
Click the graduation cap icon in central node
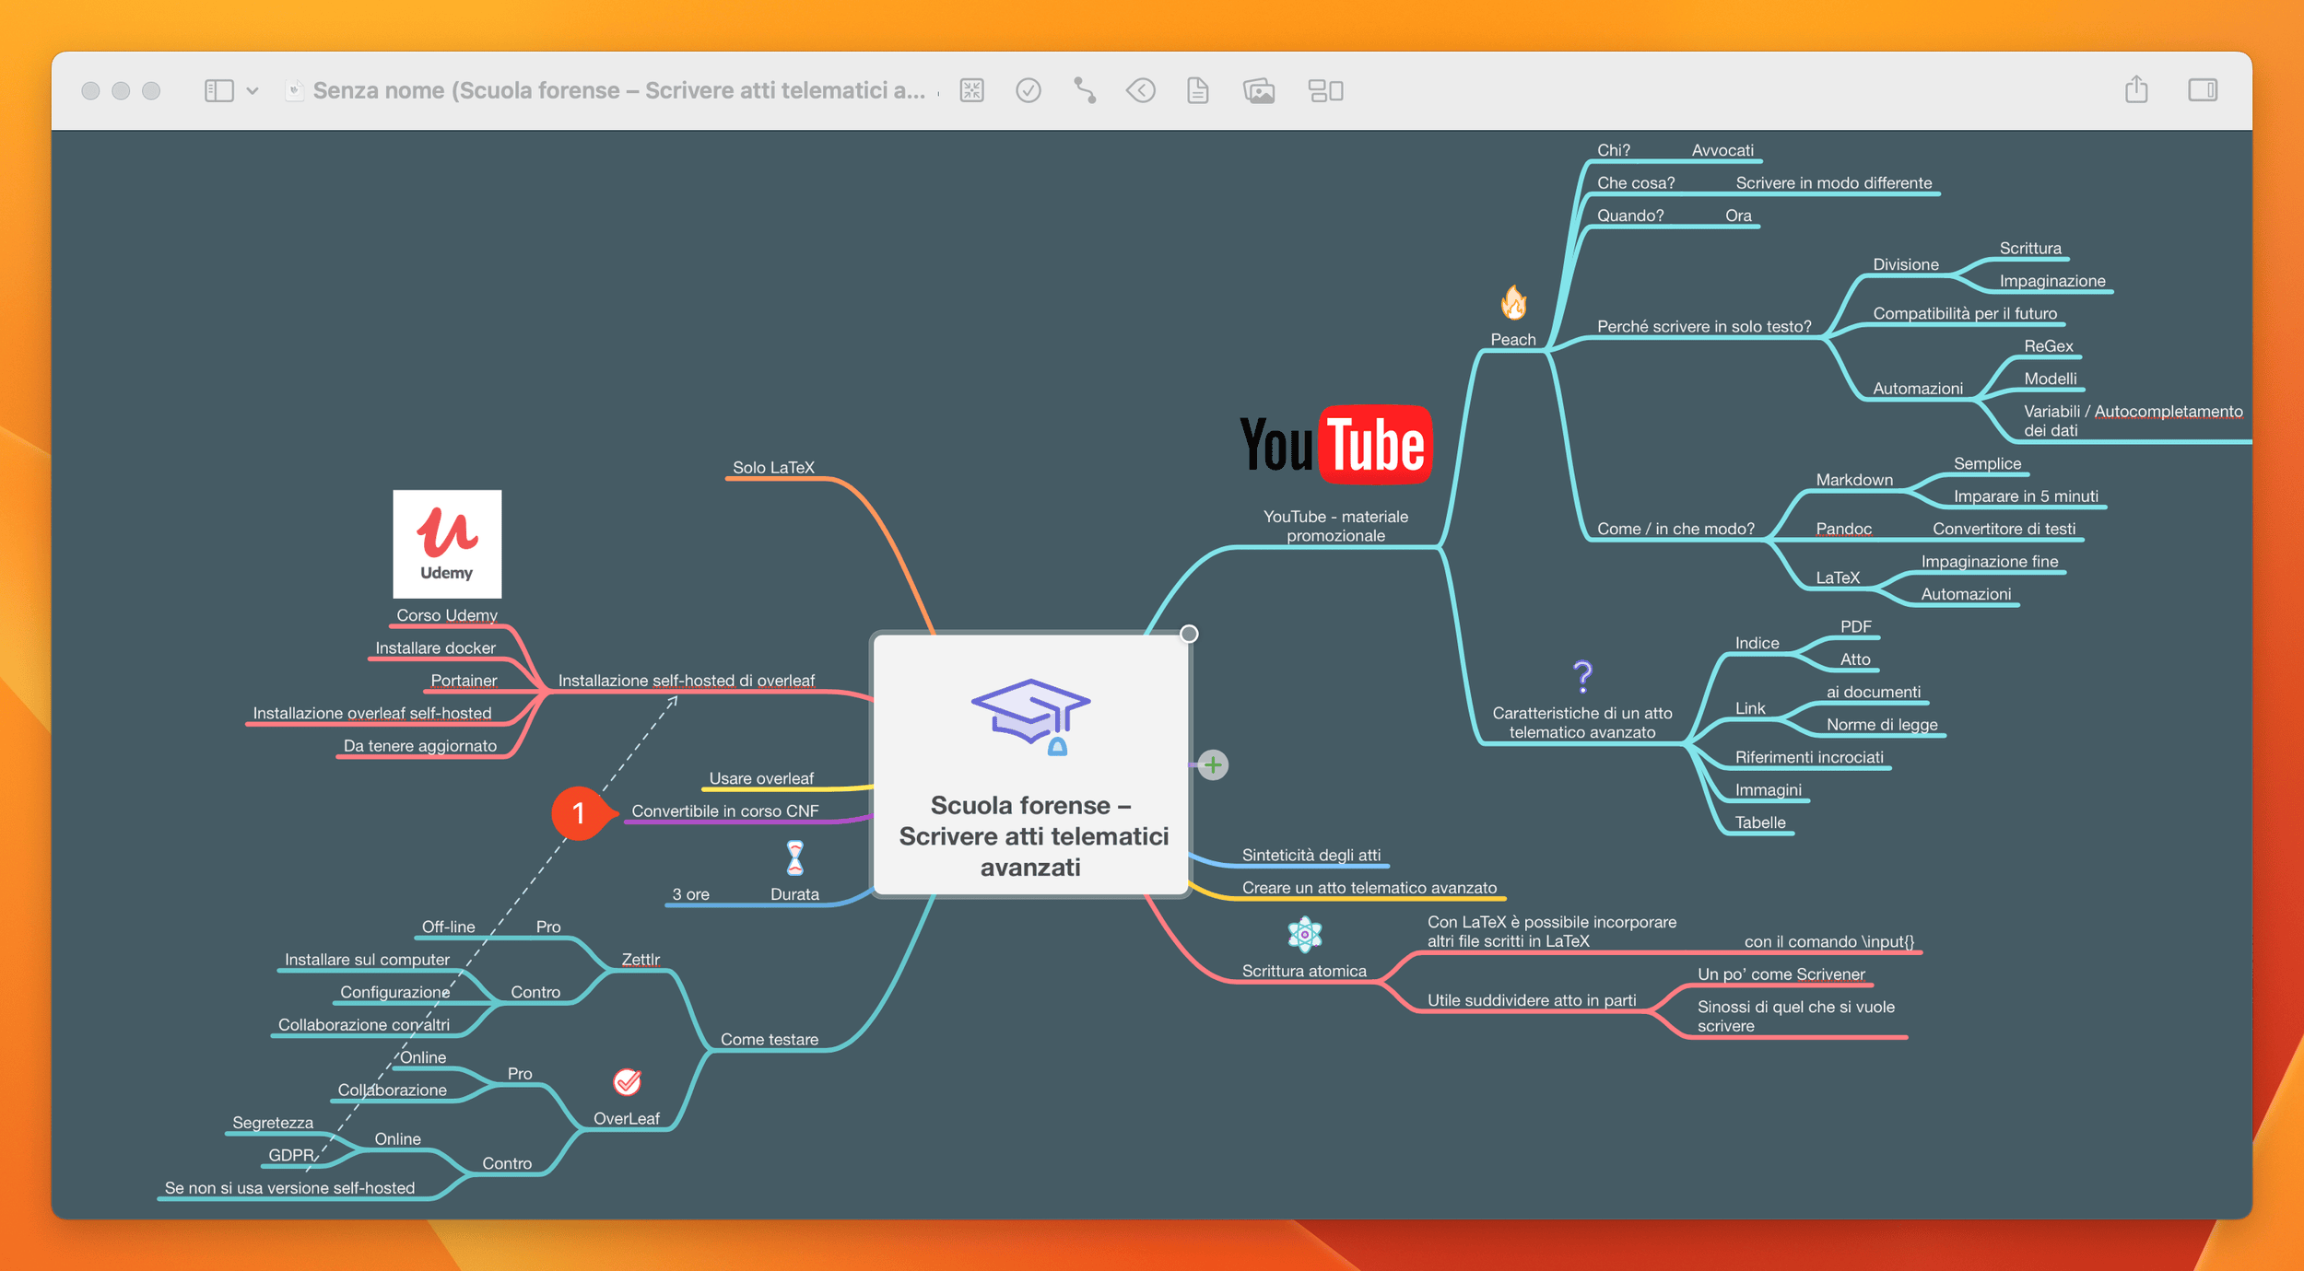coord(1031,717)
